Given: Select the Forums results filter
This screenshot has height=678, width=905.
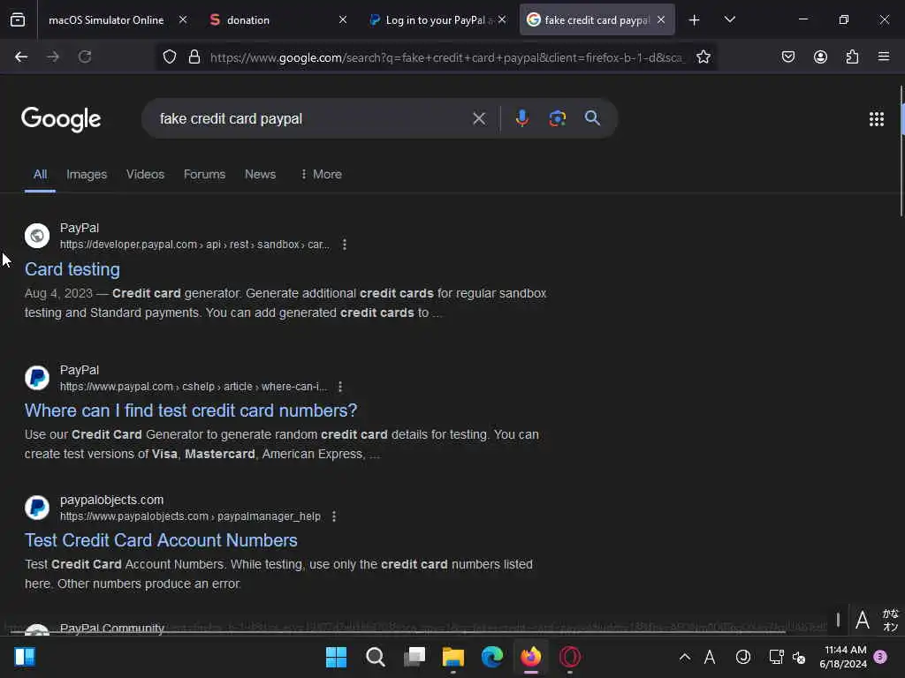Looking at the screenshot, I should (204, 174).
